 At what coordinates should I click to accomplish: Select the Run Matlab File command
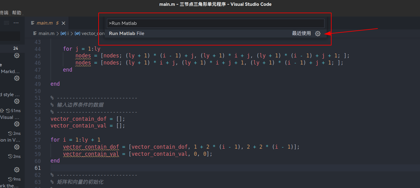tap(126, 33)
